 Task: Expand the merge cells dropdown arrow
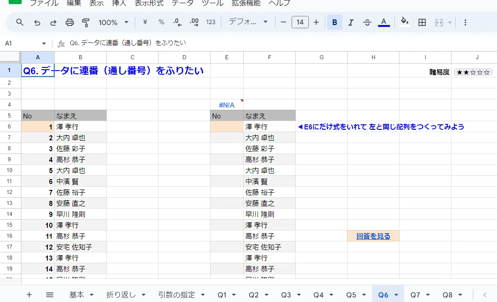(450, 22)
